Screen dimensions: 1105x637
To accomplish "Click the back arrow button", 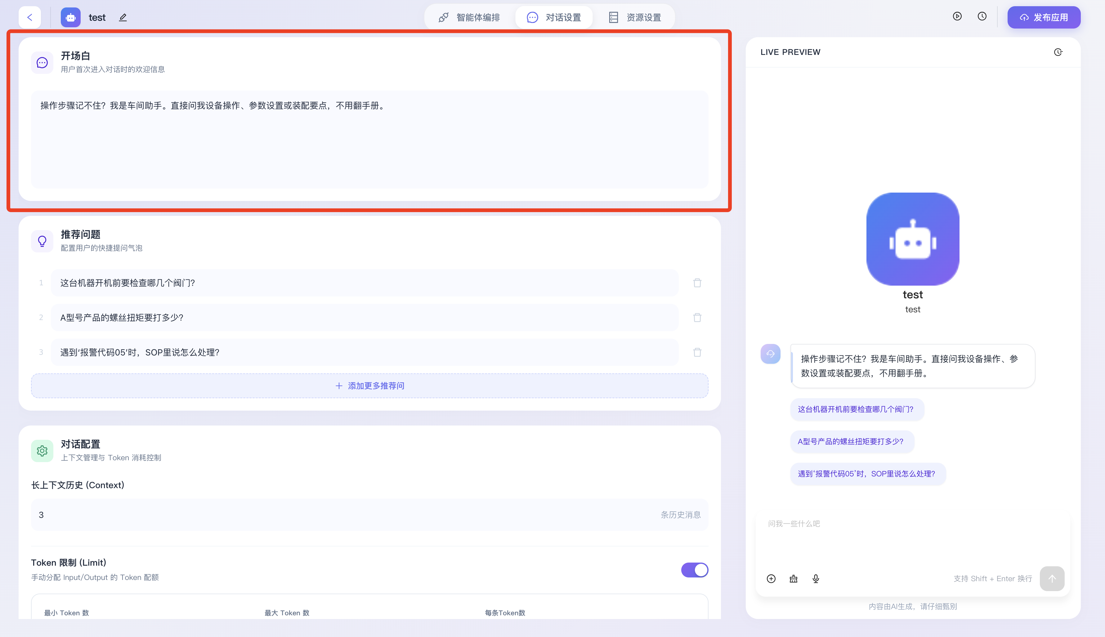I will [x=30, y=17].
